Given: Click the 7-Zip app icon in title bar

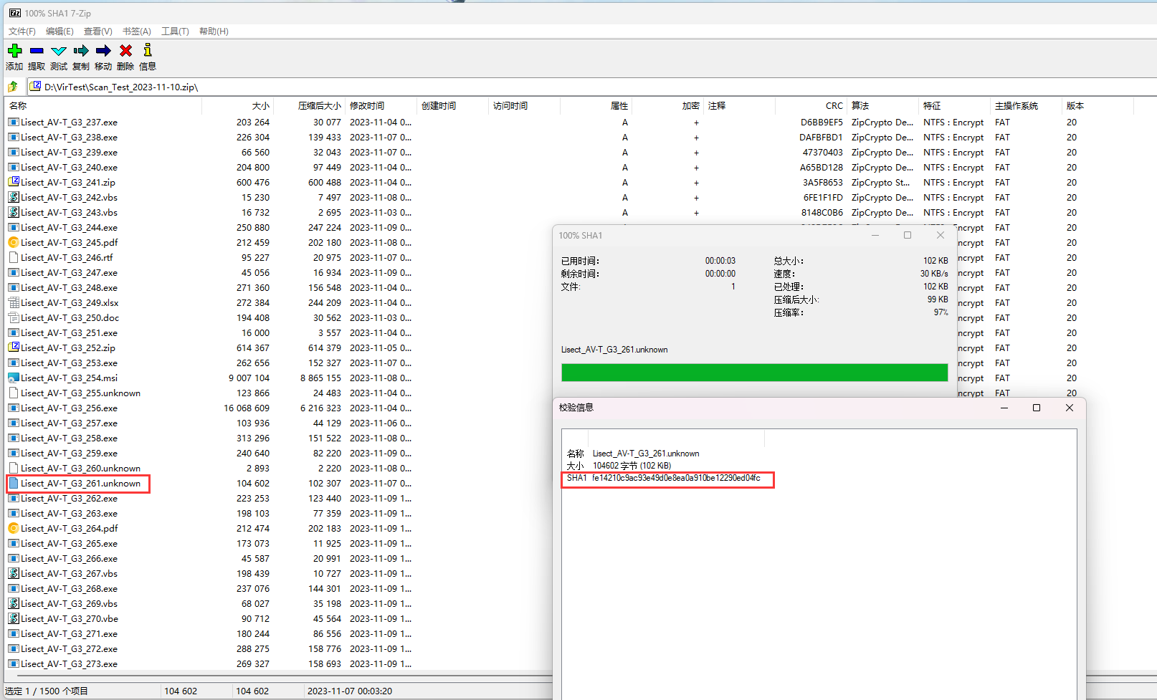Looking at the screenshot, I should pyautogui.click(x=15, y=13).
